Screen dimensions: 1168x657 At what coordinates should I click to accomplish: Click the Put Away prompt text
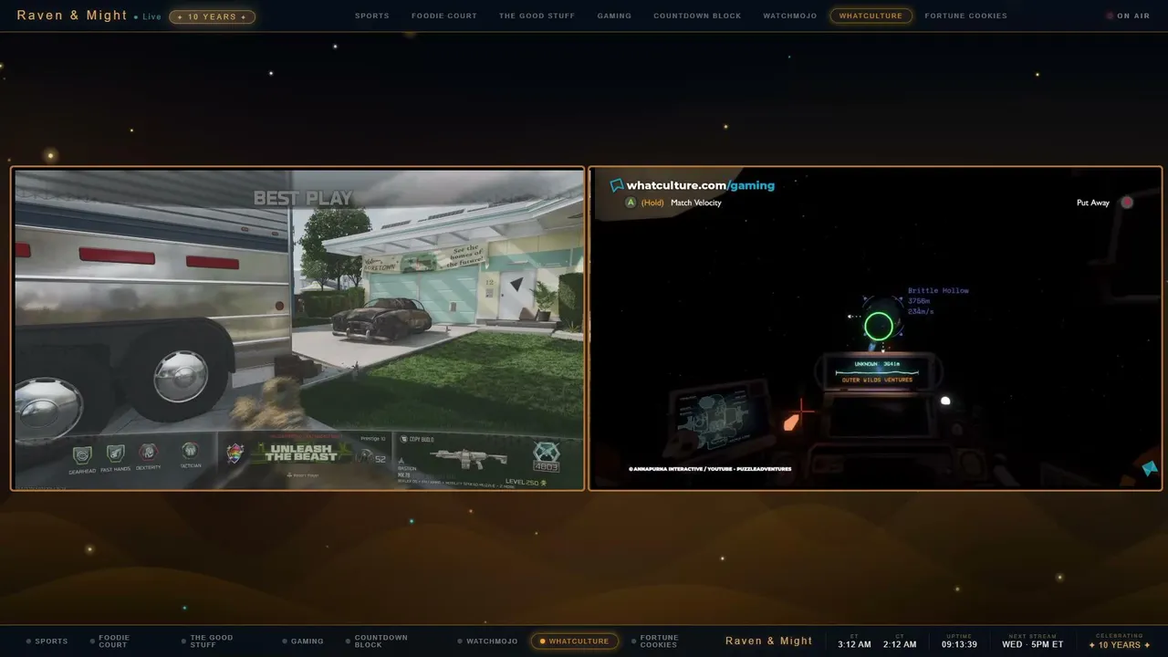pos(1093,203)
